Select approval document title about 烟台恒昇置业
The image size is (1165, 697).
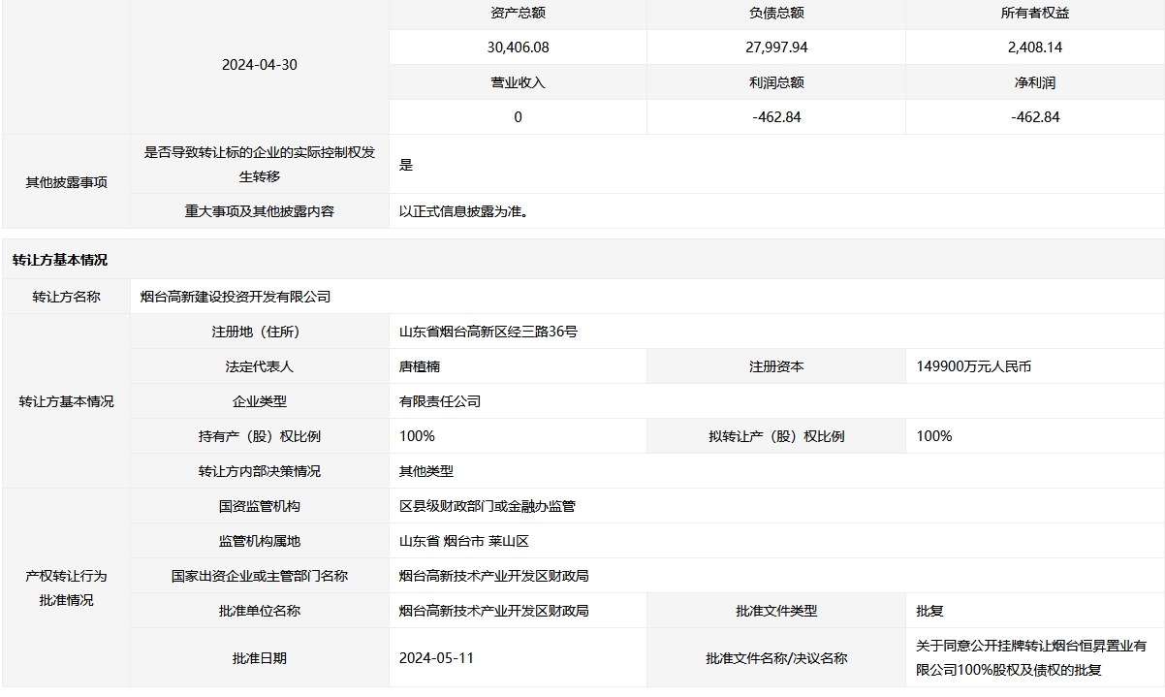(1031, 657)
